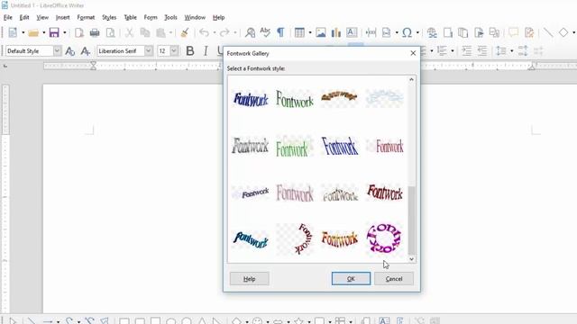Viewport: 577px width, 324px height.
Task: Select the orange gradient Fontwork style in bottom row
Action: point(339,238)
